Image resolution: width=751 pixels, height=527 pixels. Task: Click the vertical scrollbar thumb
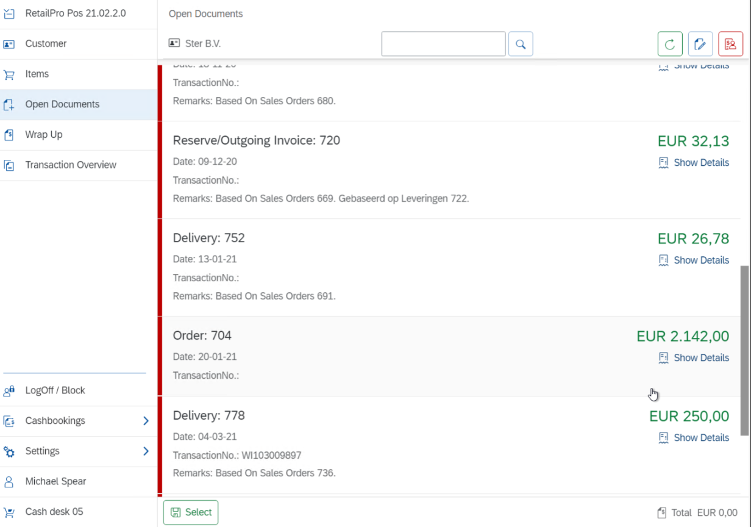point(744,350)
